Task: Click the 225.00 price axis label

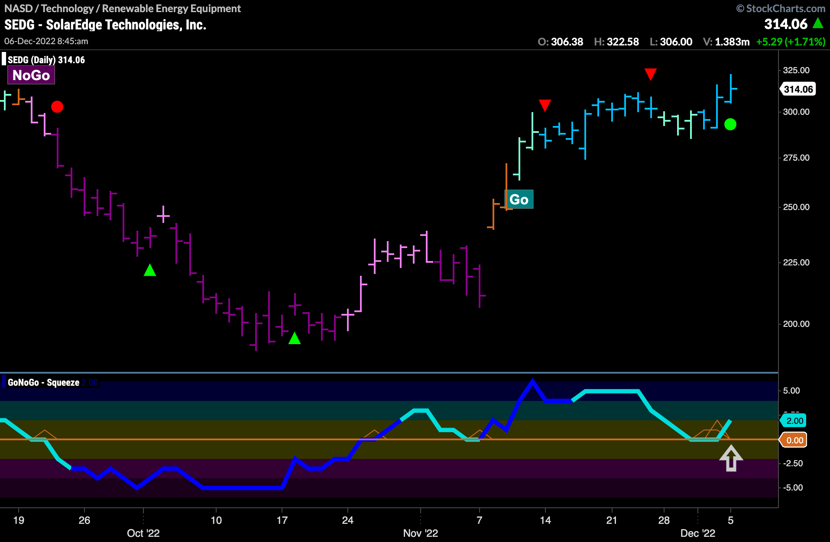Action: [x=796, y=262]
